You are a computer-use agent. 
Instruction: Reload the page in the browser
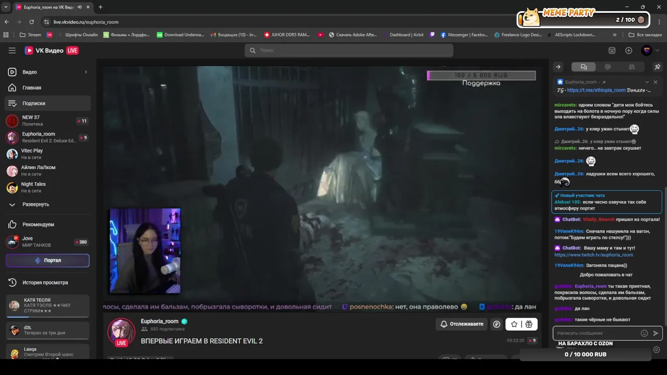click(x=32, y=22)
